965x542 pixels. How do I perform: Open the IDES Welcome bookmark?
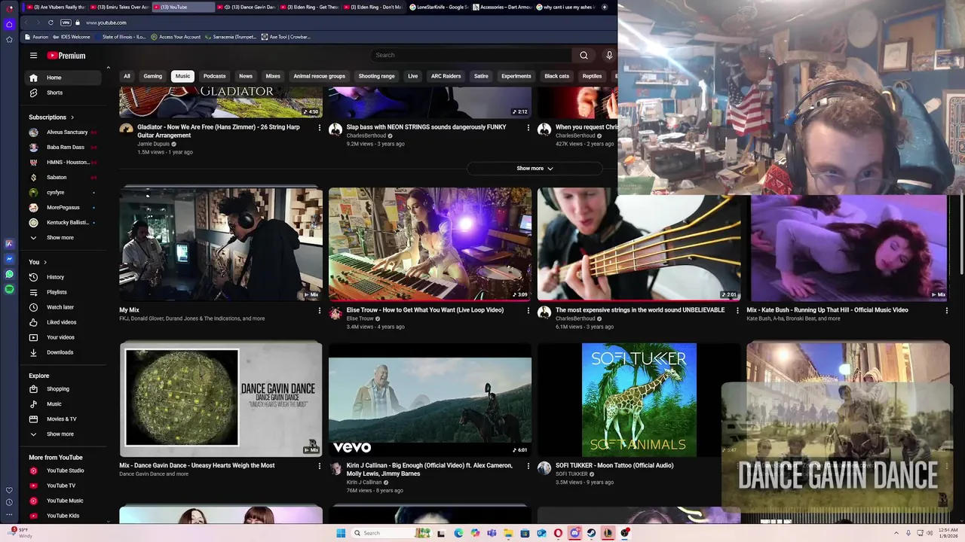coord(71,37)
